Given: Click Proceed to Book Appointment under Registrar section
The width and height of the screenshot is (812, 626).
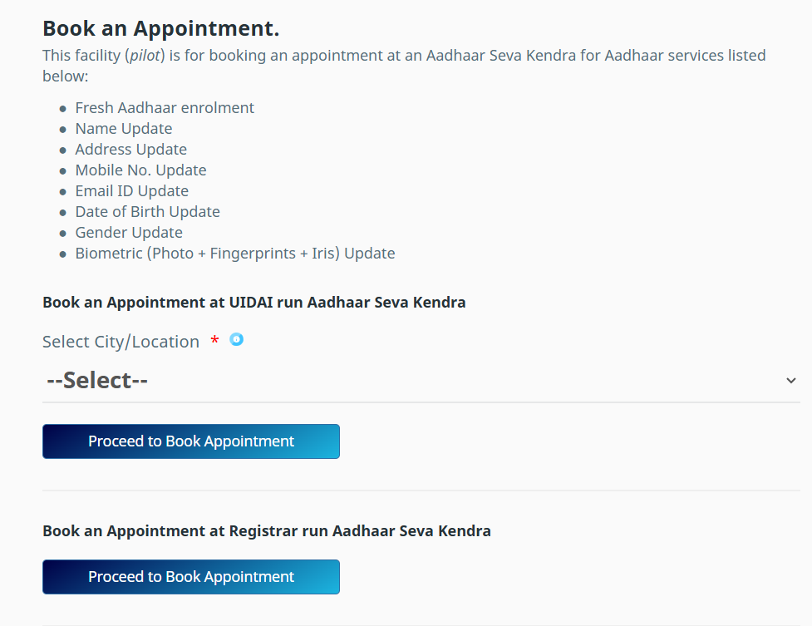Looking at the screenshot, I should (x=191, y=577).
